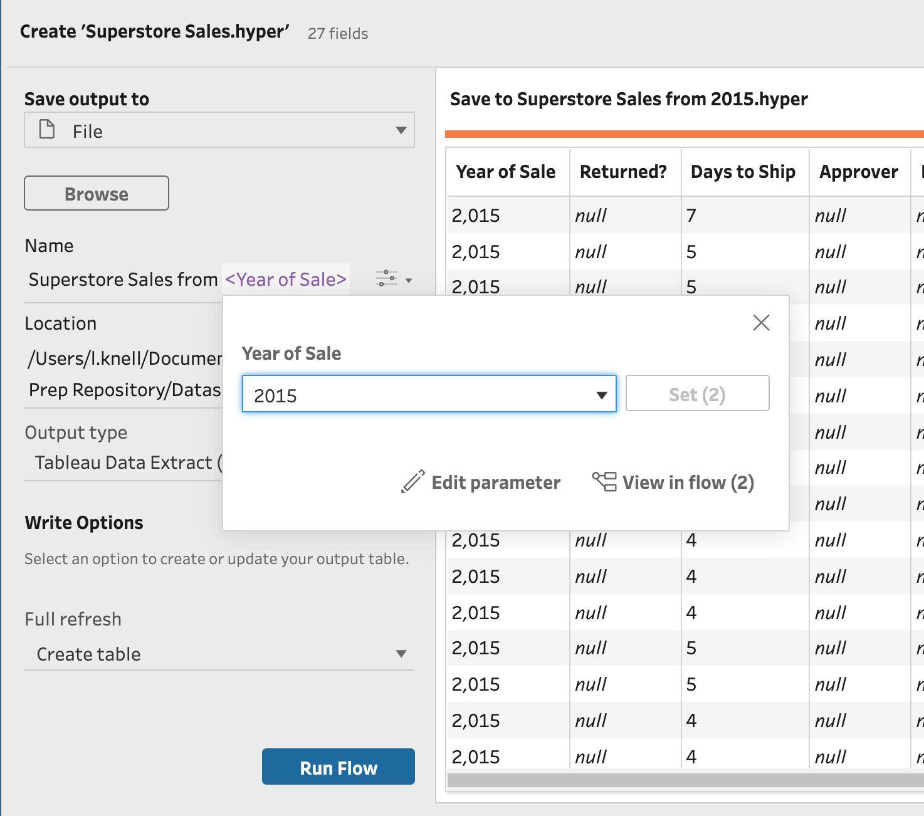Click the Browse button
Image resolution: width=924 pixels, height=816 pixels.
click(97, 194)
